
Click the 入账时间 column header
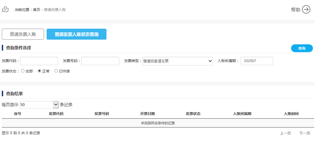[291, 114]
